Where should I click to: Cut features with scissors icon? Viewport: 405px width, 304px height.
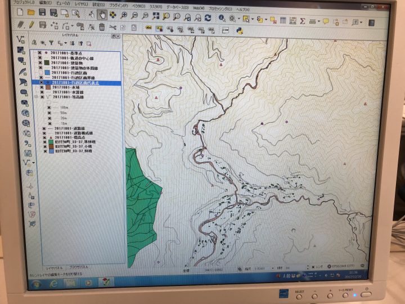[112, 27]
